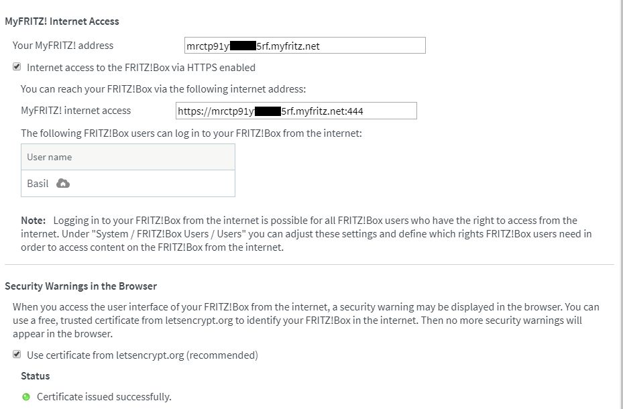The height and width of the screenshot is (409, 623).
Task: Click the "You can reach your FRITZ!Box" text
Action: (163, 89)
